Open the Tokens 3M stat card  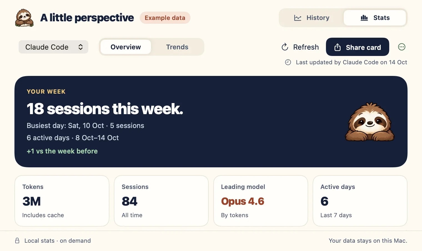point(62,201)
